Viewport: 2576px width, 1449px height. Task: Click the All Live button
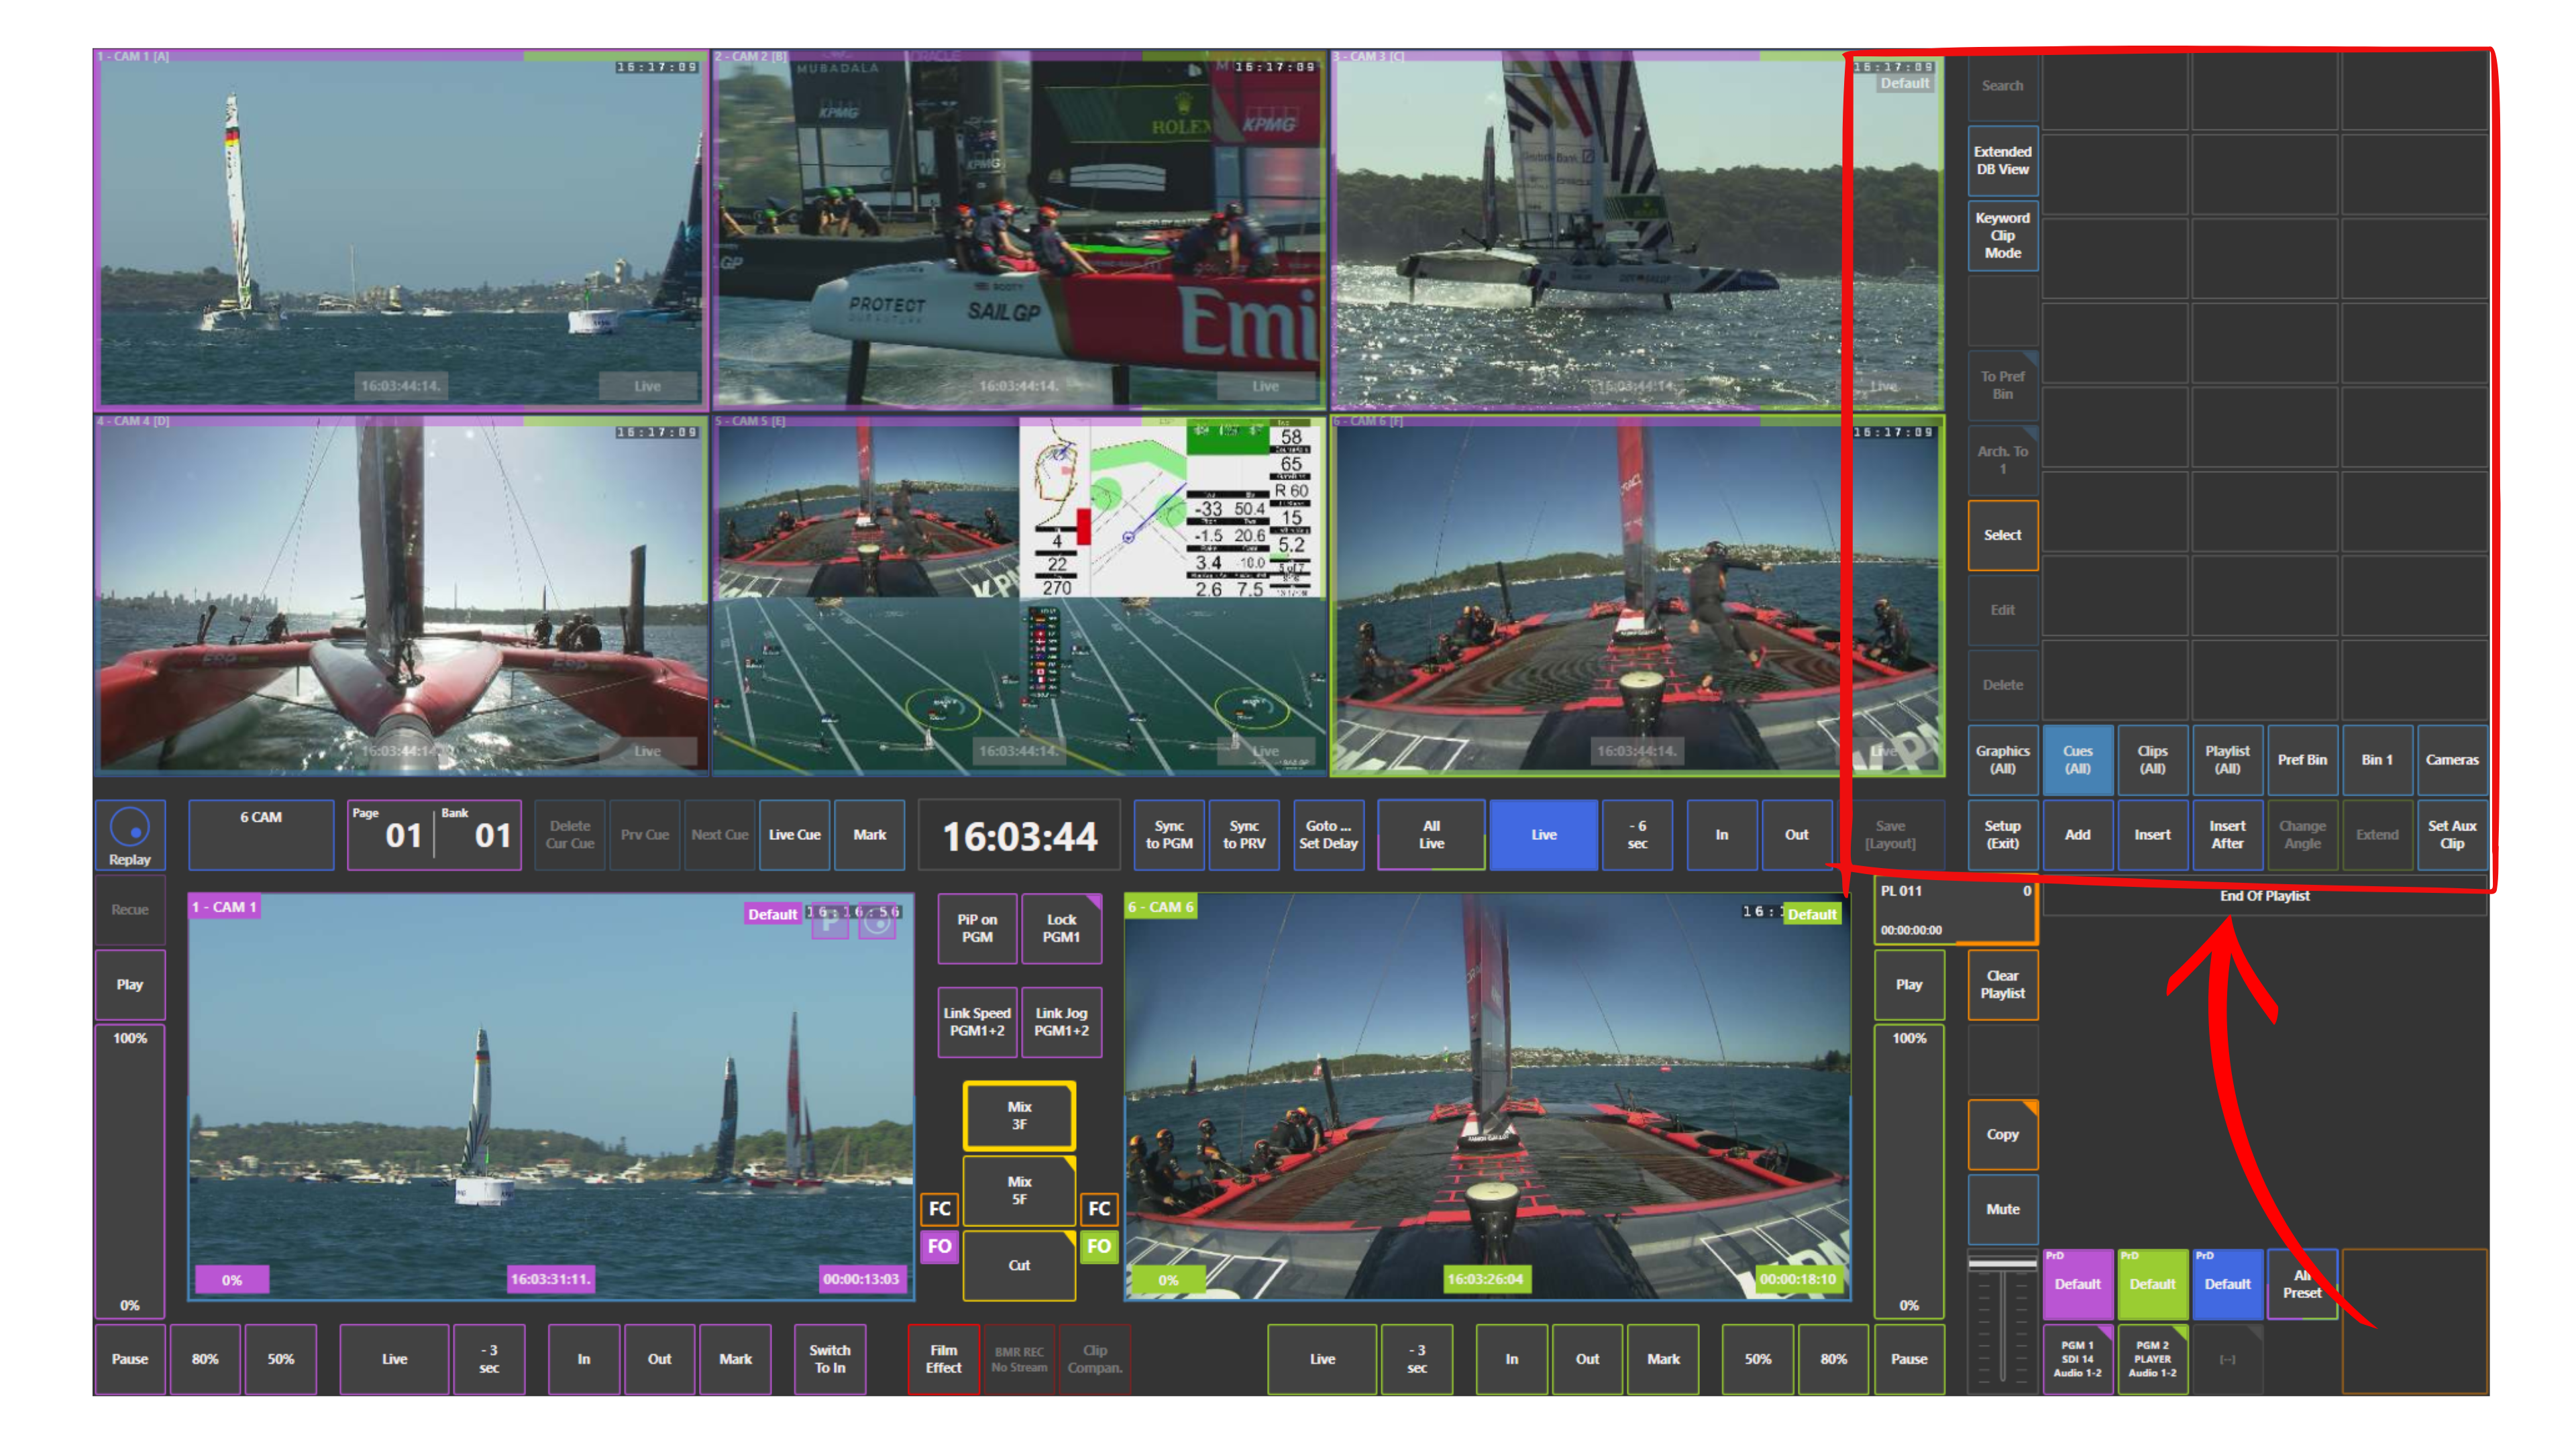1431,835
